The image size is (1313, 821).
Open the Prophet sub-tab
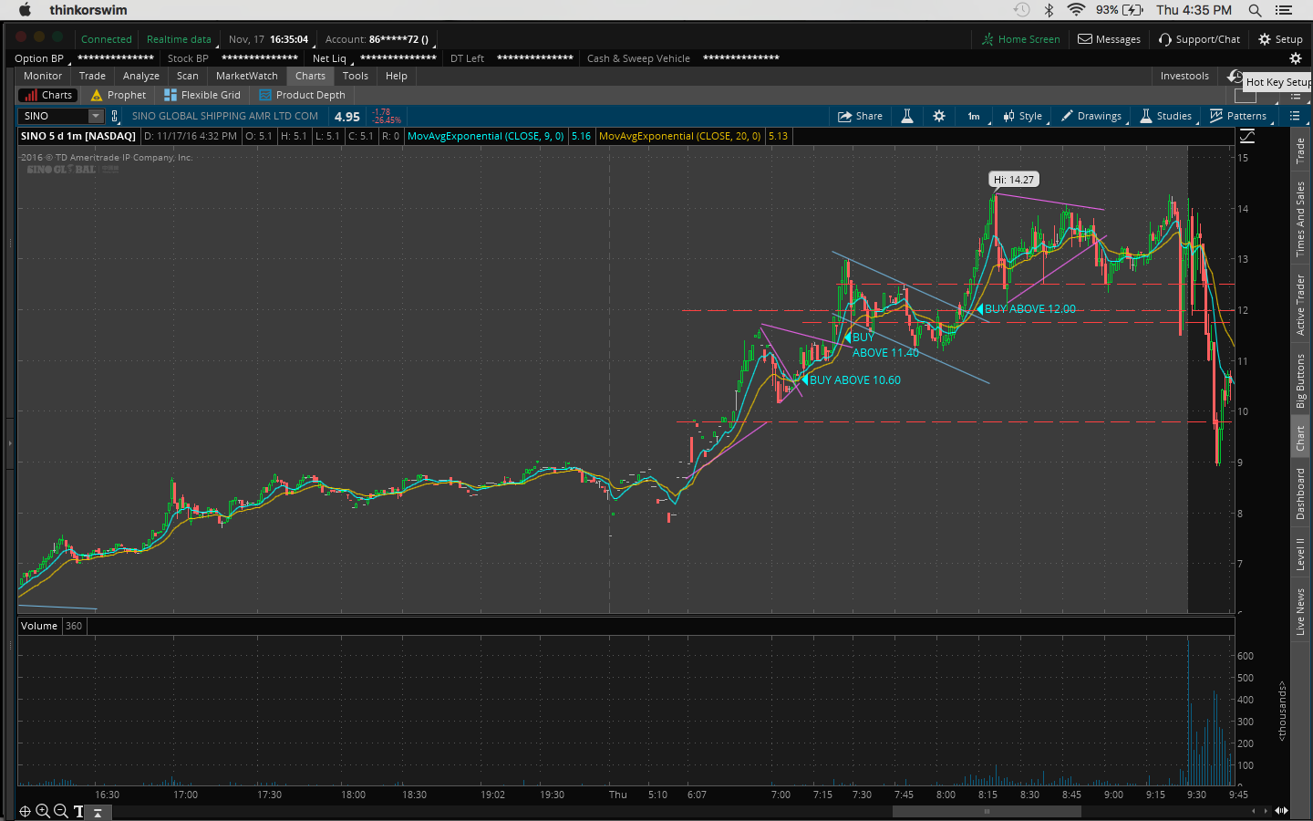click(x=118, y=95)
